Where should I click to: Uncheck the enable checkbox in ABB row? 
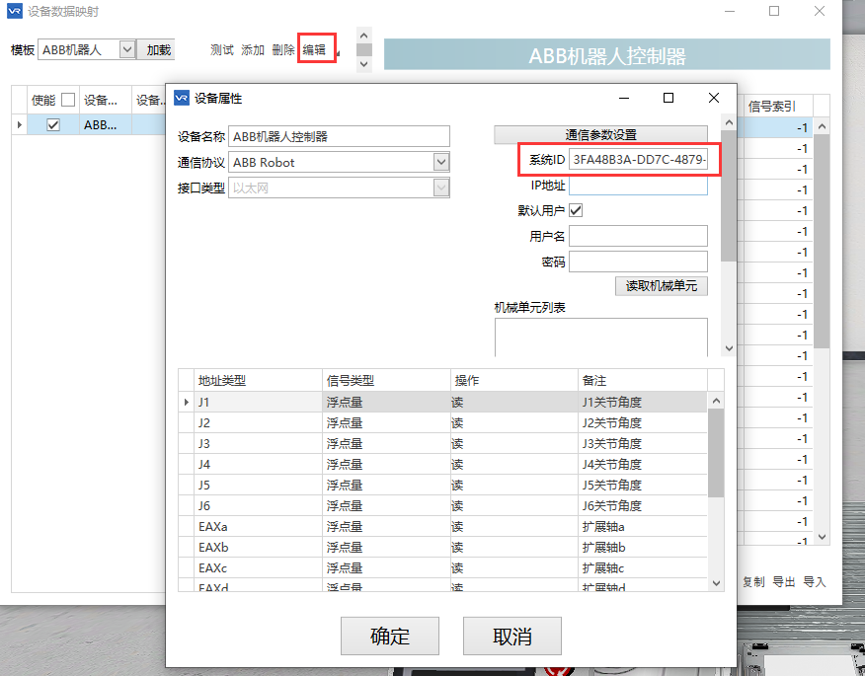53,125
